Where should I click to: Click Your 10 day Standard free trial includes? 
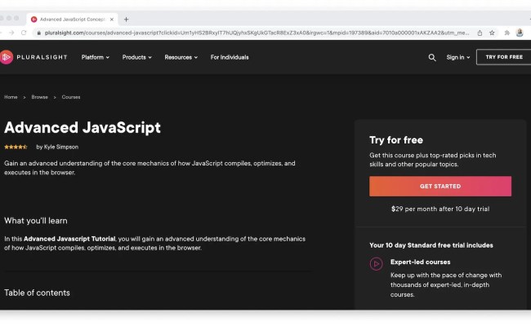431,245
